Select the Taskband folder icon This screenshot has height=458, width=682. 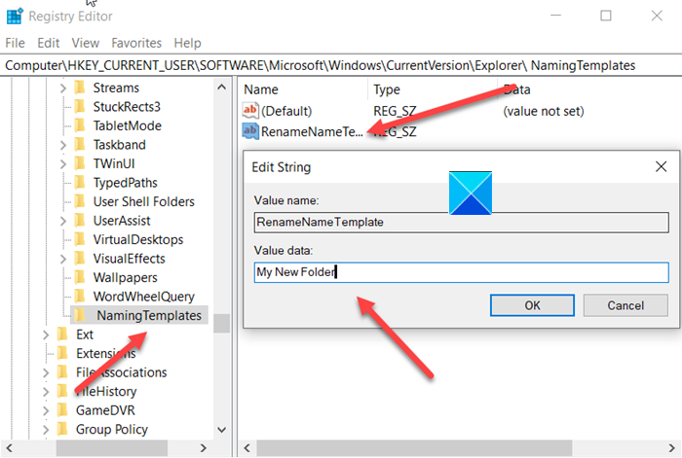(x=80, y=145)
